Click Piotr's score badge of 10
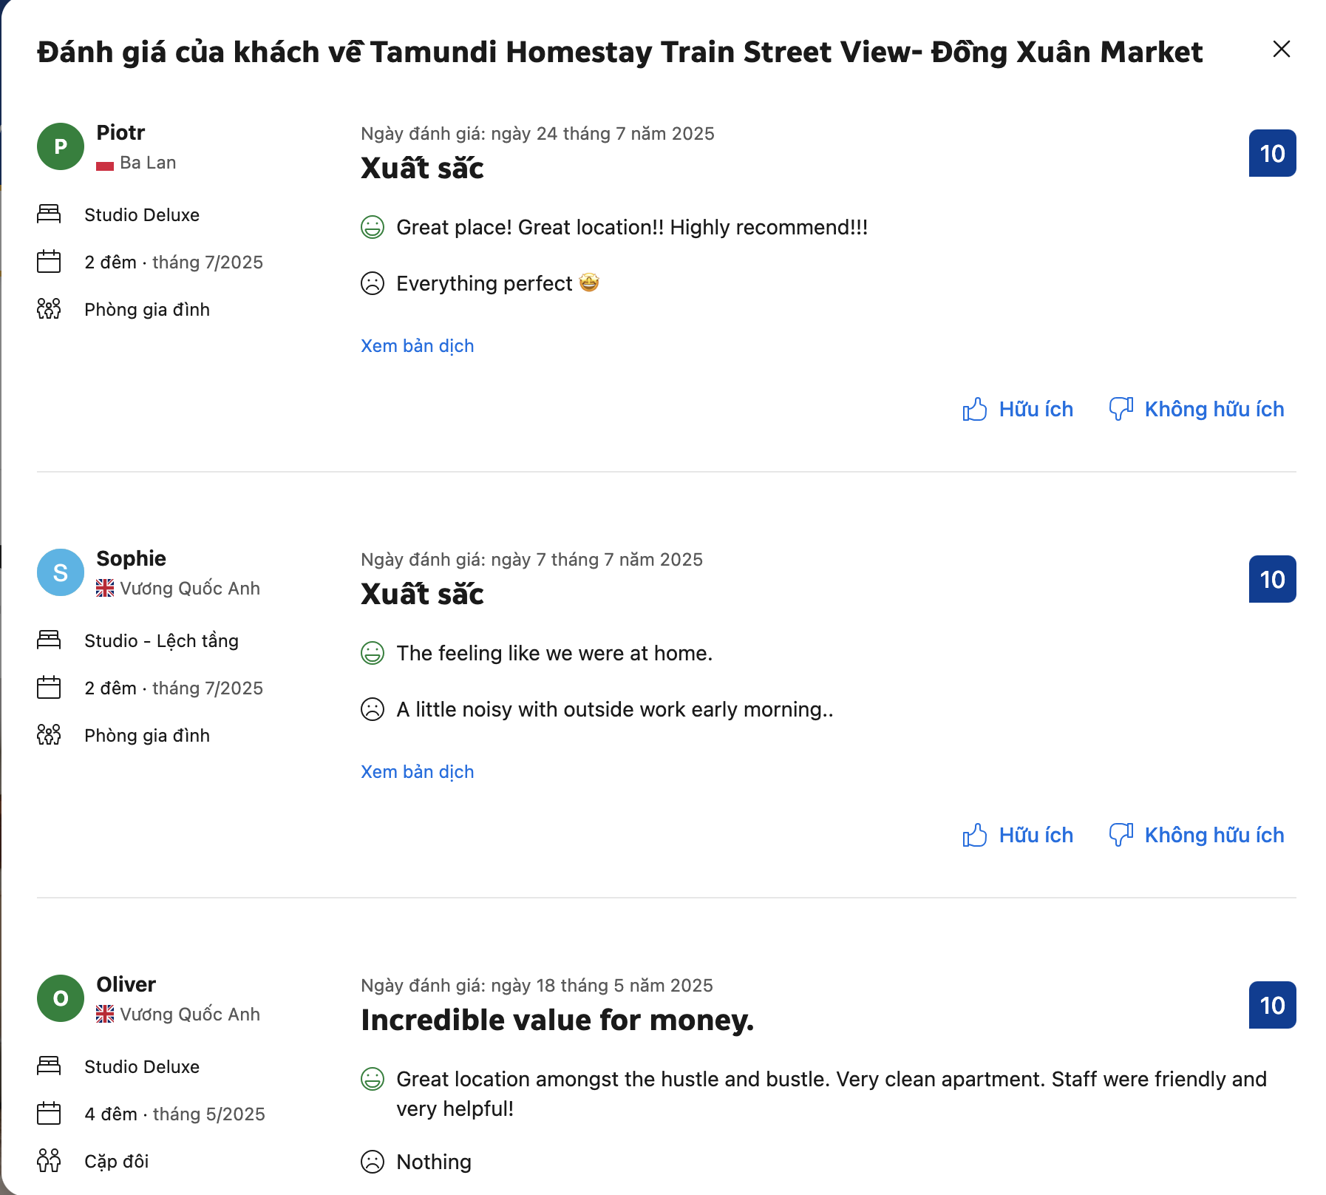The width and height of the screenshot is (1326, 1195). (1272, 154)
